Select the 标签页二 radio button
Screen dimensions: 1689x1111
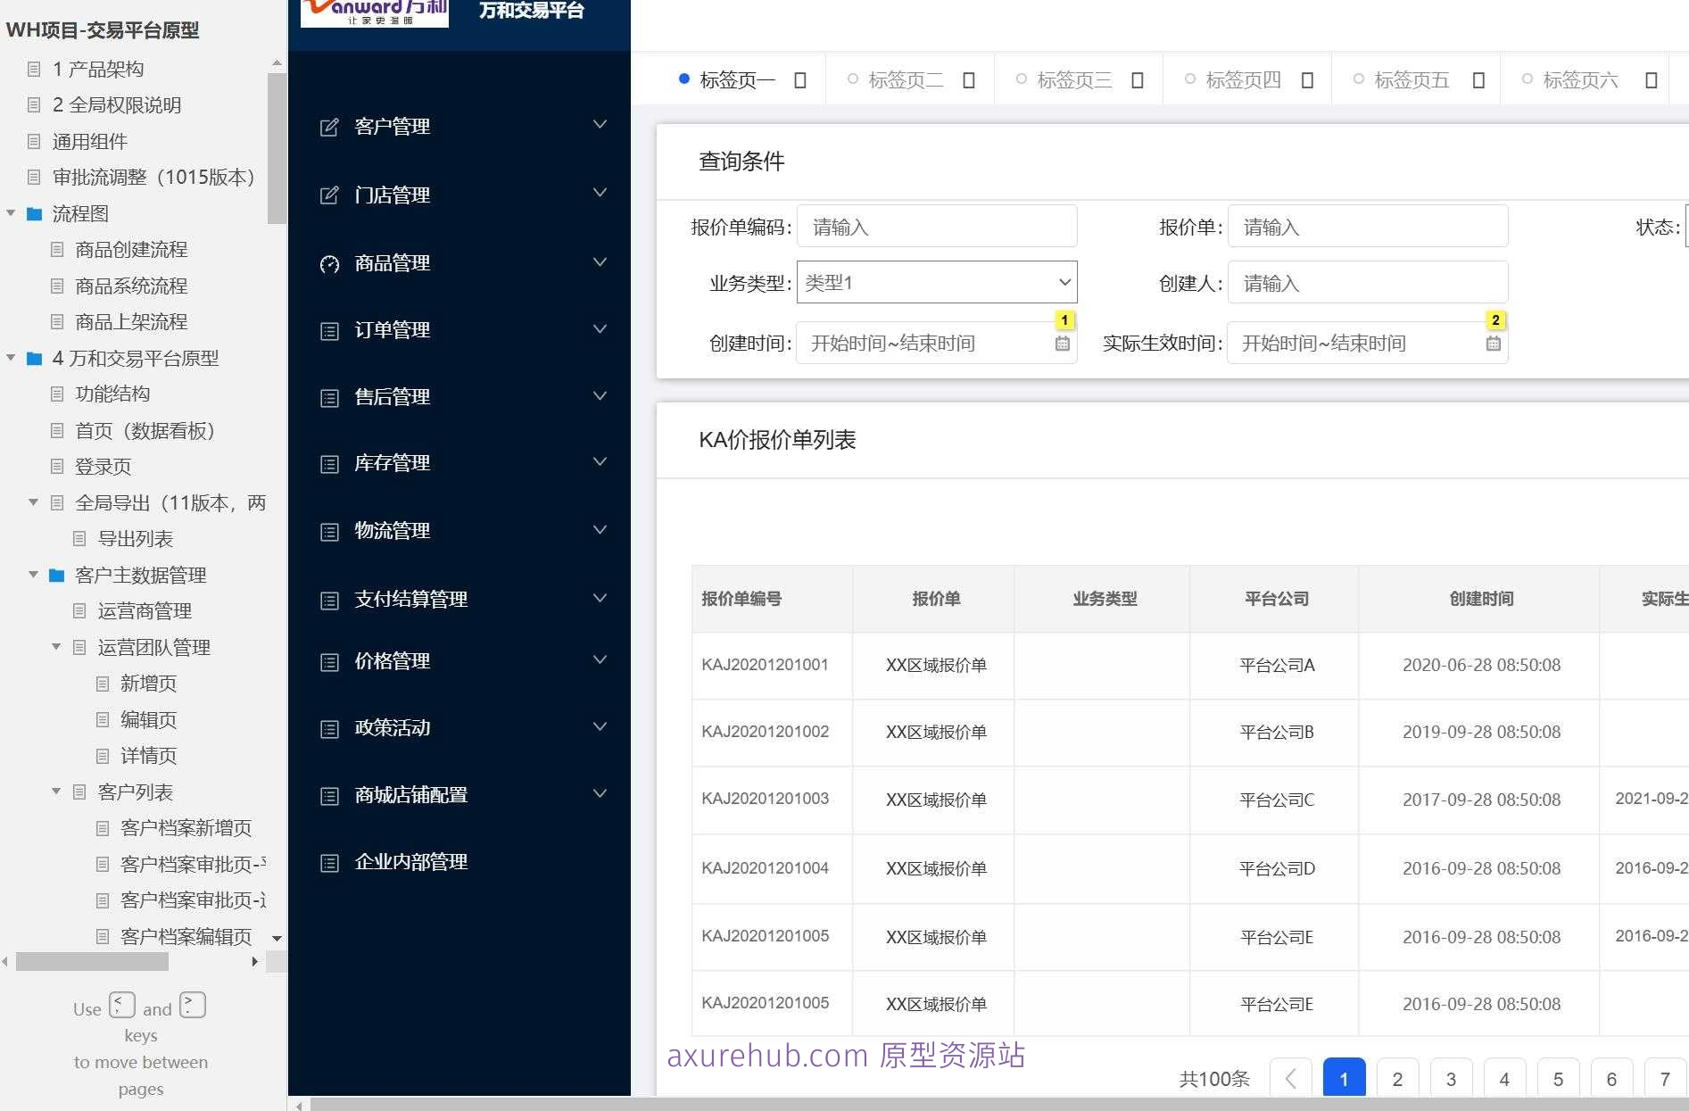pyautogui.click(x=853, y=79)
